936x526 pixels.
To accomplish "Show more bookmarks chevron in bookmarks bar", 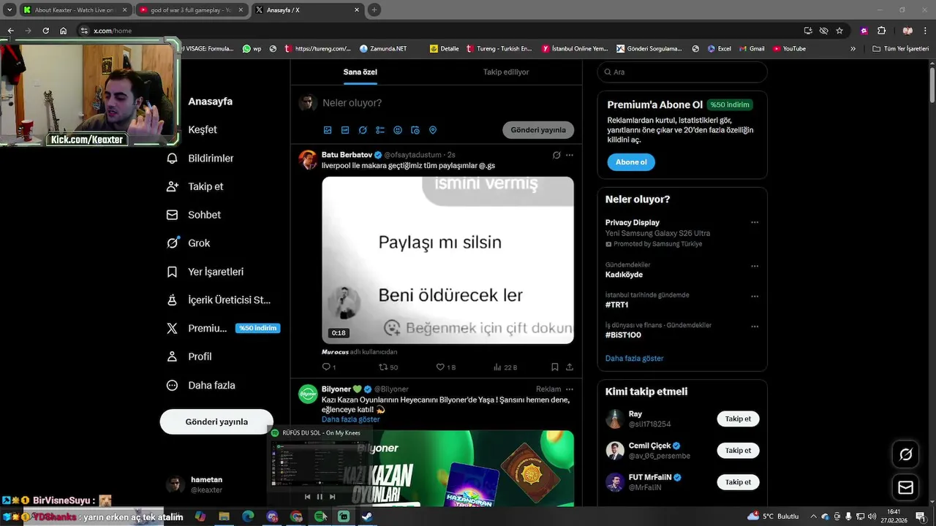I will click(853, 49).
